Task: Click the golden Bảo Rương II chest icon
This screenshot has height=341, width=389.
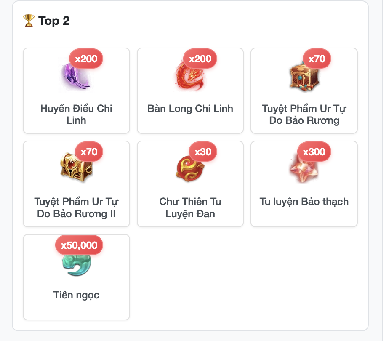Action: pos(76,168)
